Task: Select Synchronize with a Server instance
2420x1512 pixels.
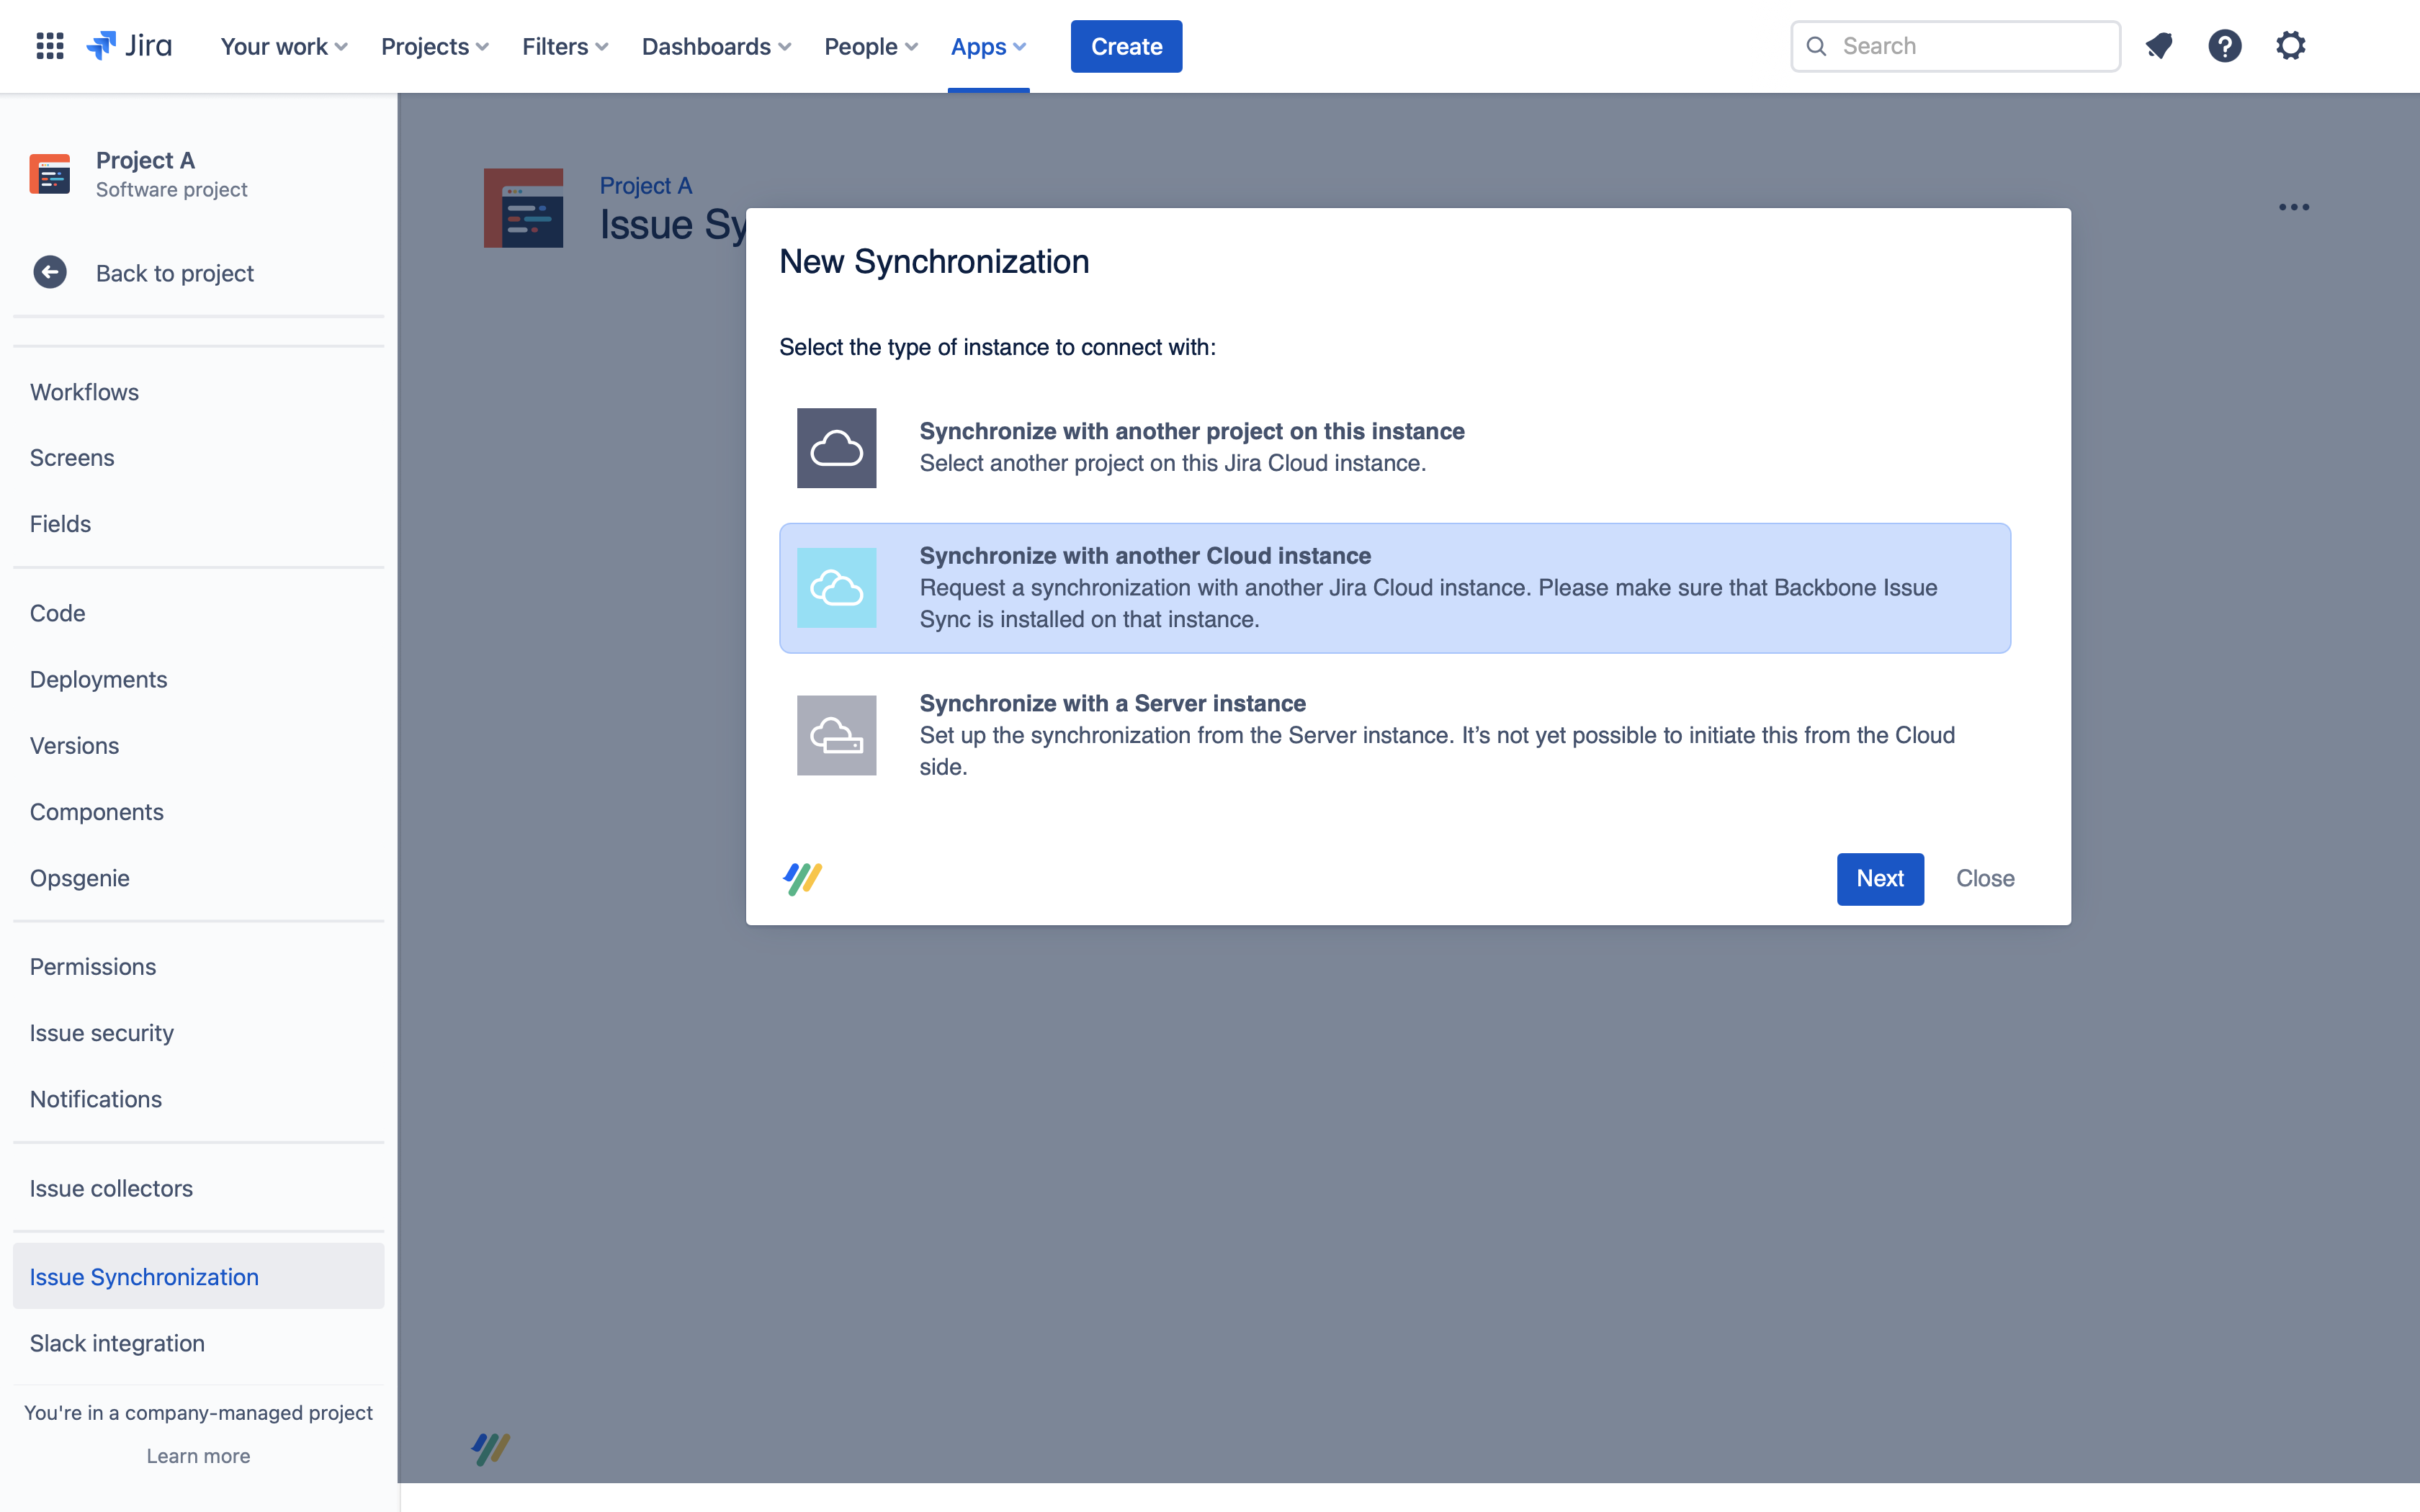Action: point(1190,734)
